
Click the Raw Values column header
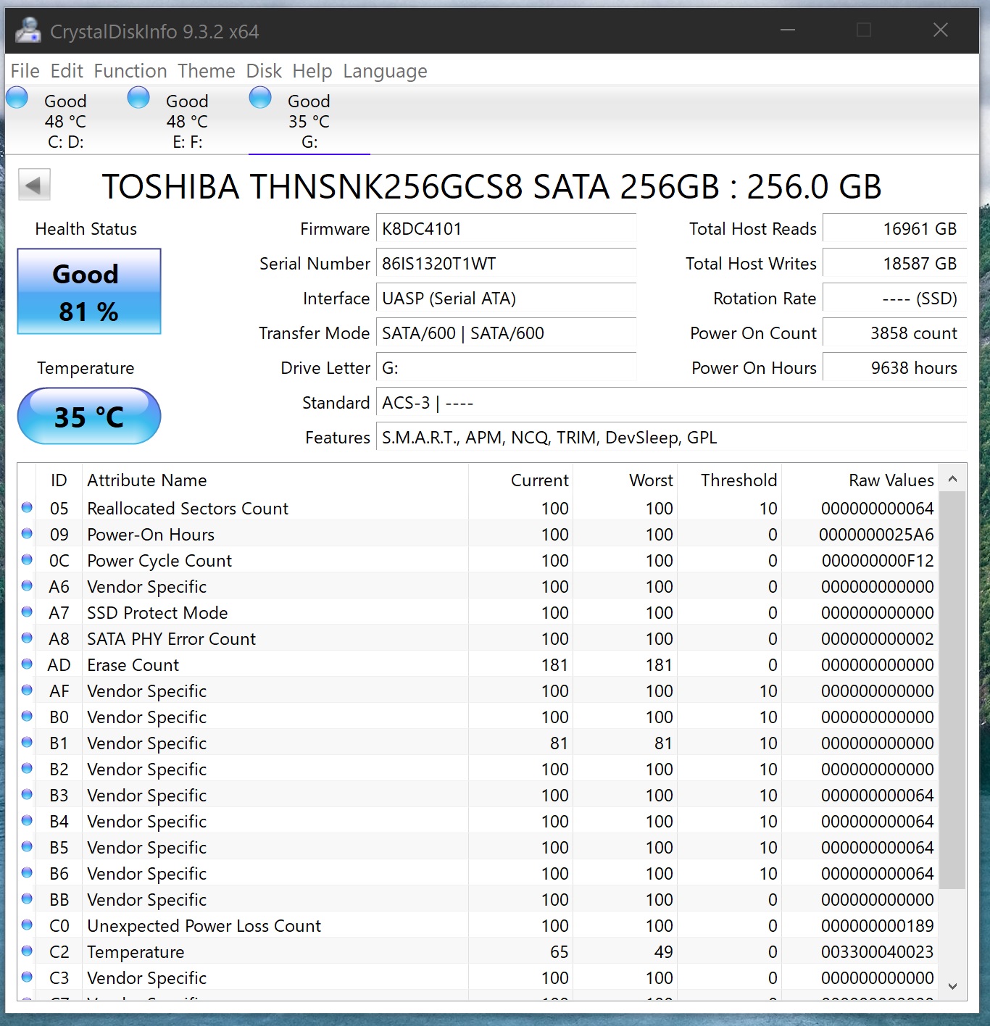pyautogui.click(x=860, y=480)
